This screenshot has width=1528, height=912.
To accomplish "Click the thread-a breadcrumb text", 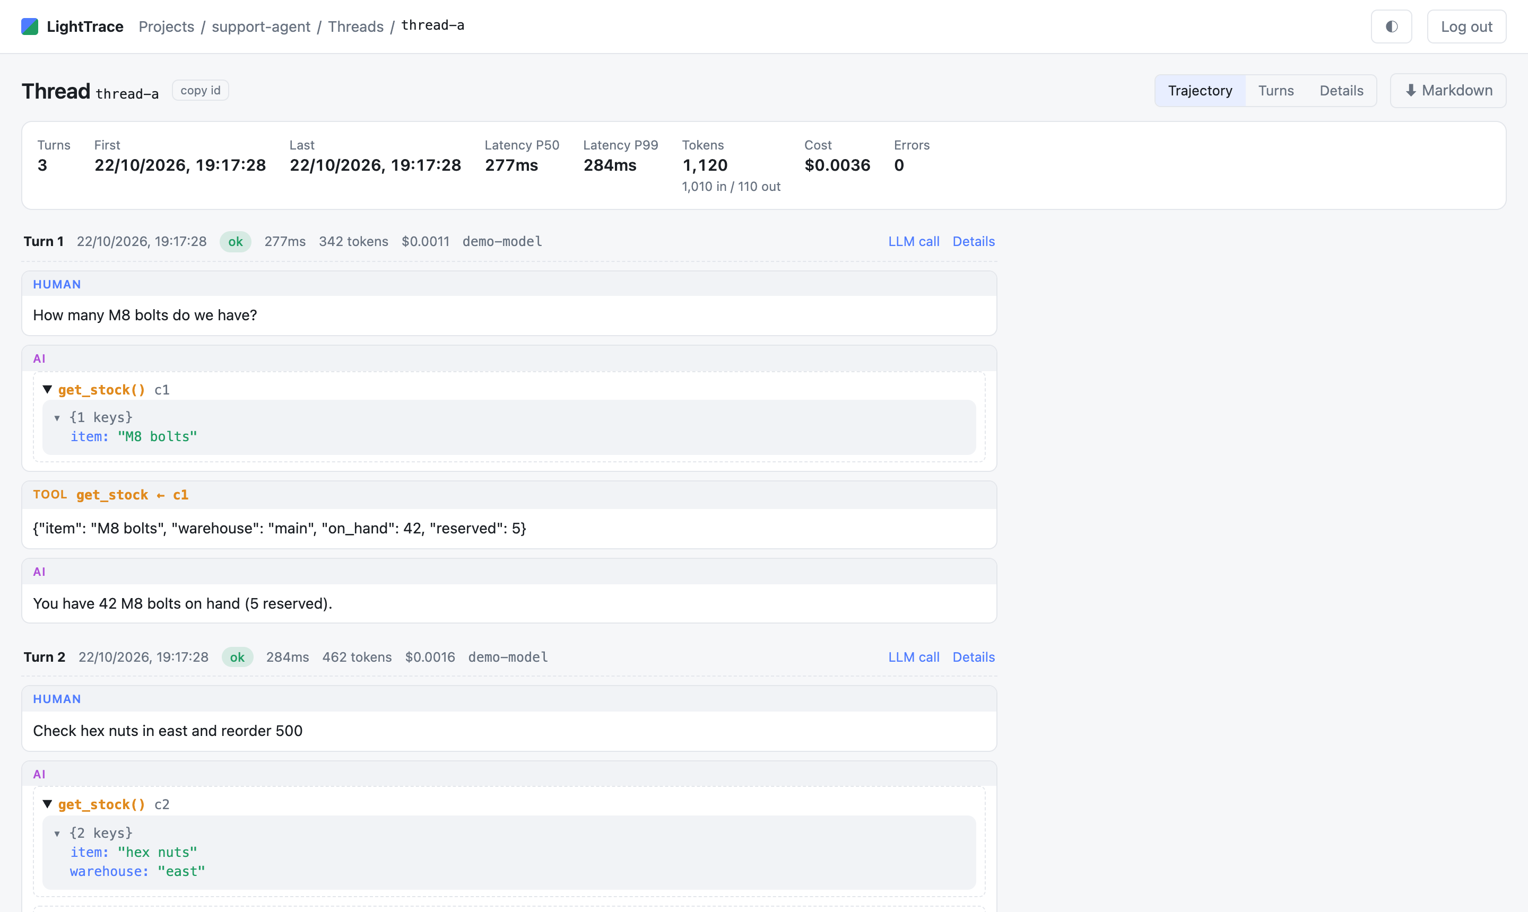I will pos(433,26).
